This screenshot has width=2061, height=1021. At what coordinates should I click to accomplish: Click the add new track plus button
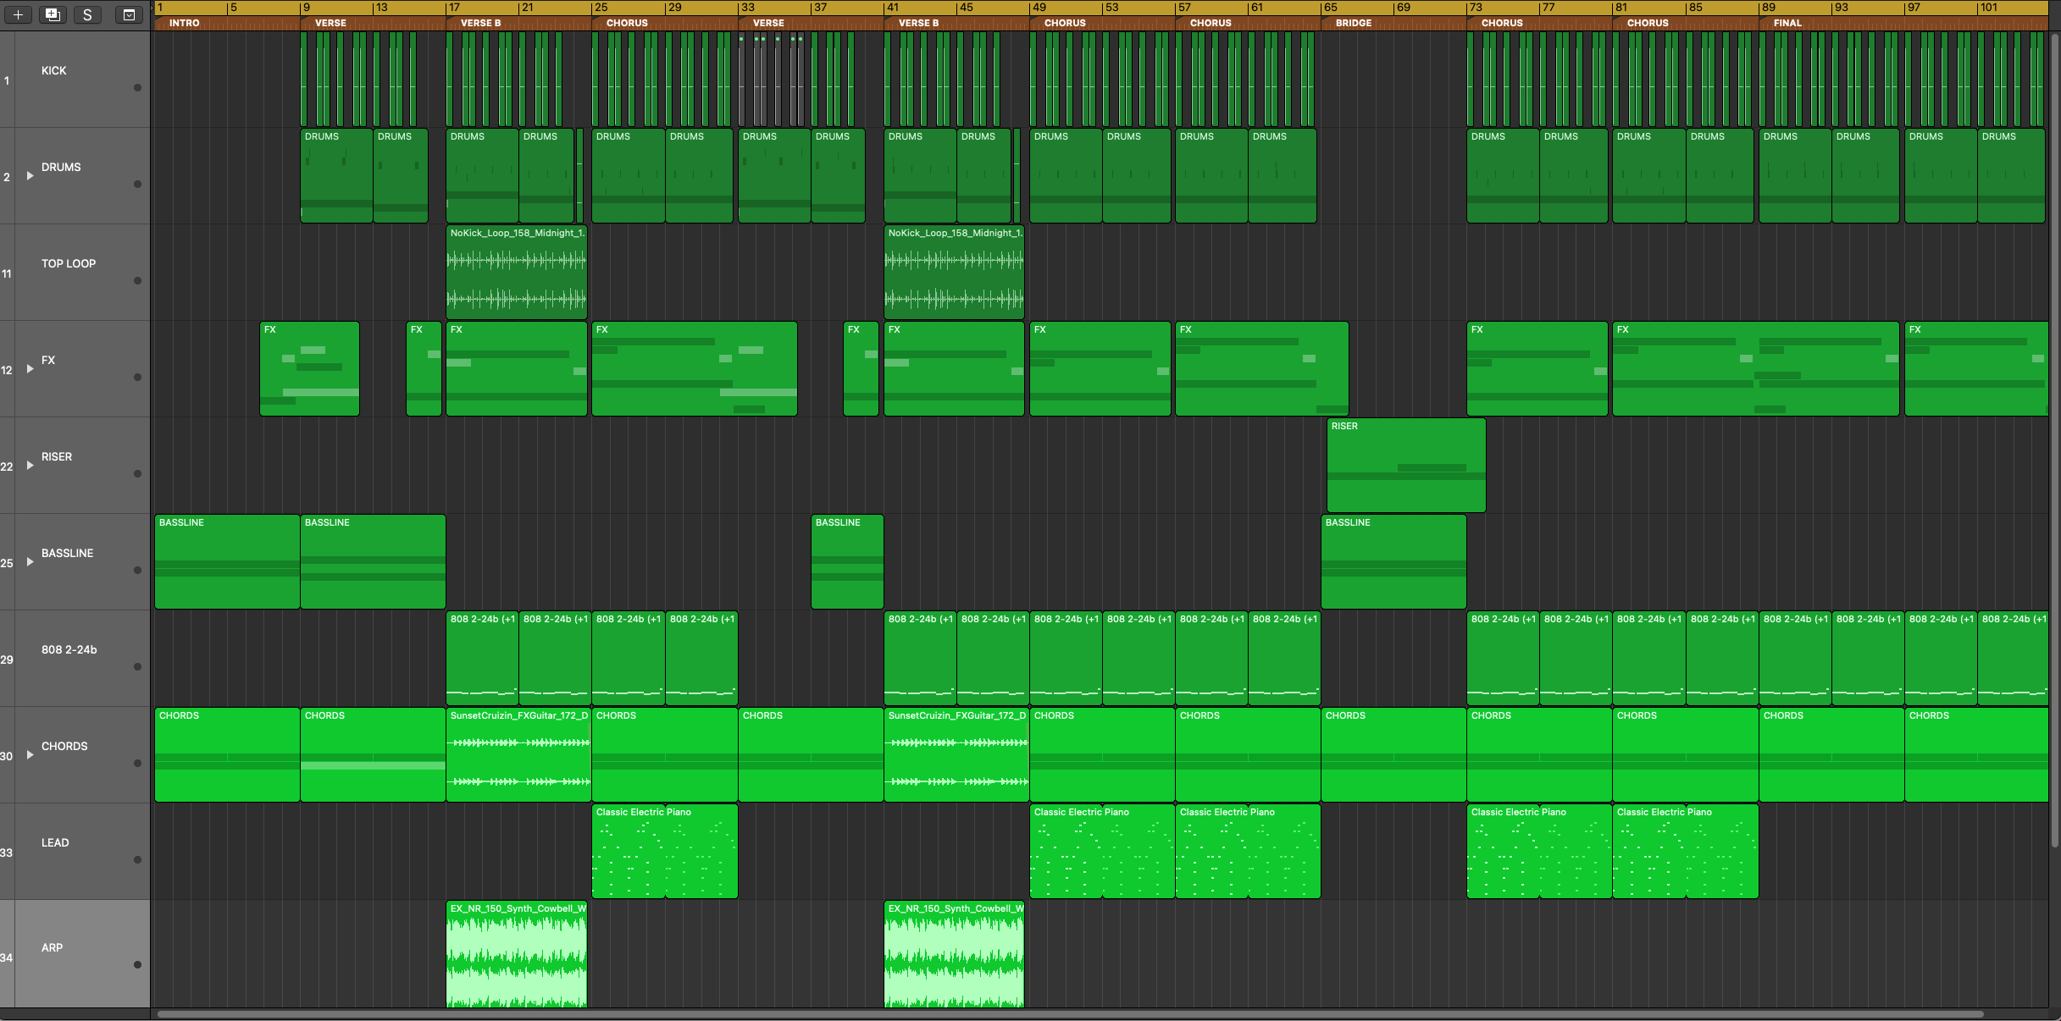click(x=18, y=14)
